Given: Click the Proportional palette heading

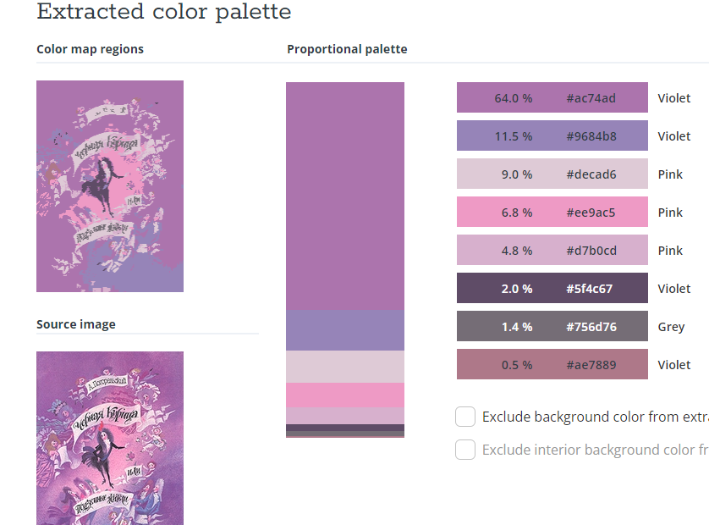Looking at the screenshot, I should 347,49.
